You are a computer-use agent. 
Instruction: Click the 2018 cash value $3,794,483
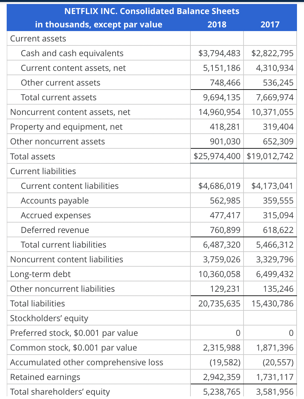coord(219,53)
